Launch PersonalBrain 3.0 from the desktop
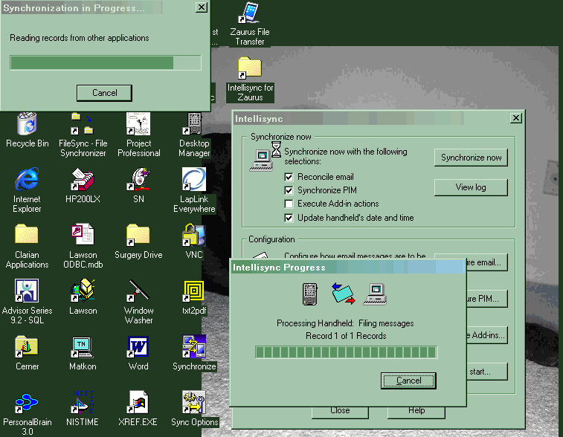 coord(27,403)
